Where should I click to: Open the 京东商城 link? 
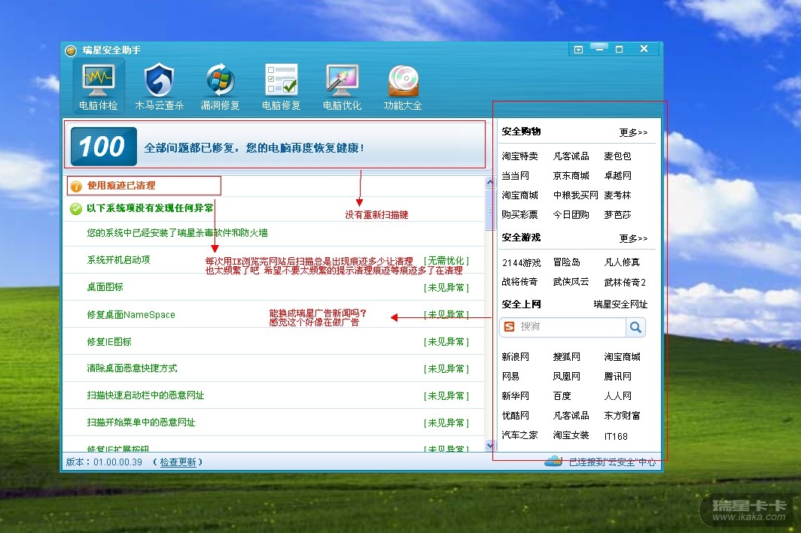pyautogui.click(x=571, y=175)
